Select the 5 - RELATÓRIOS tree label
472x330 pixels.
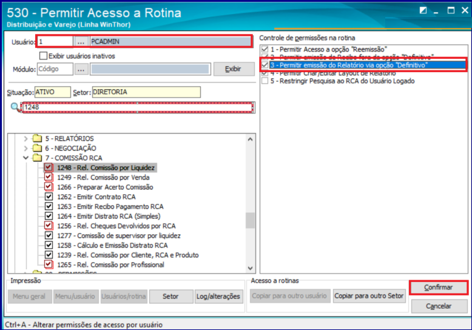tap(70, 138)
